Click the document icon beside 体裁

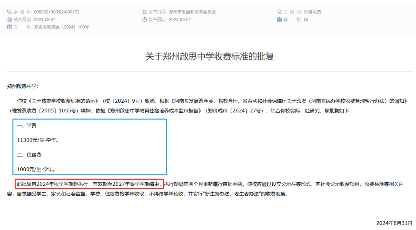(x=279, y=20)
